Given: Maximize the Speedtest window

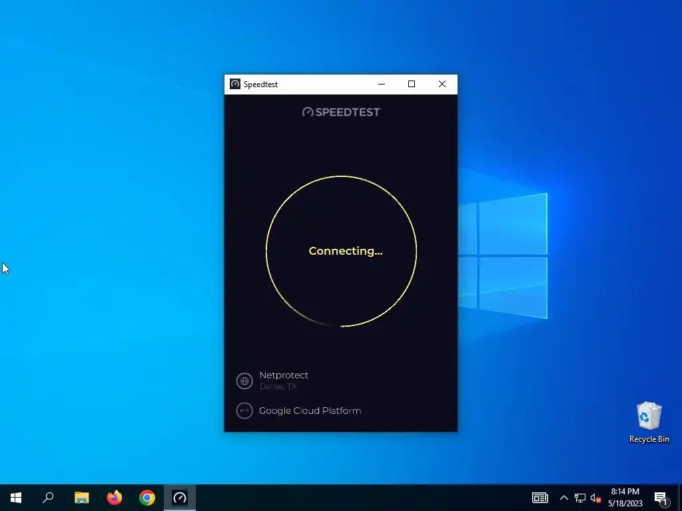Looking at the screenshot, I should tap(412, 84).
